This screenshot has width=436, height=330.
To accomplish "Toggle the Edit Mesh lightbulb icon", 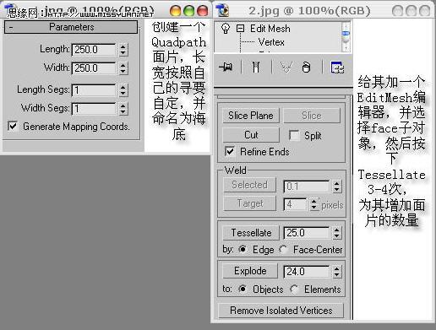I will [x=225, y=28].
